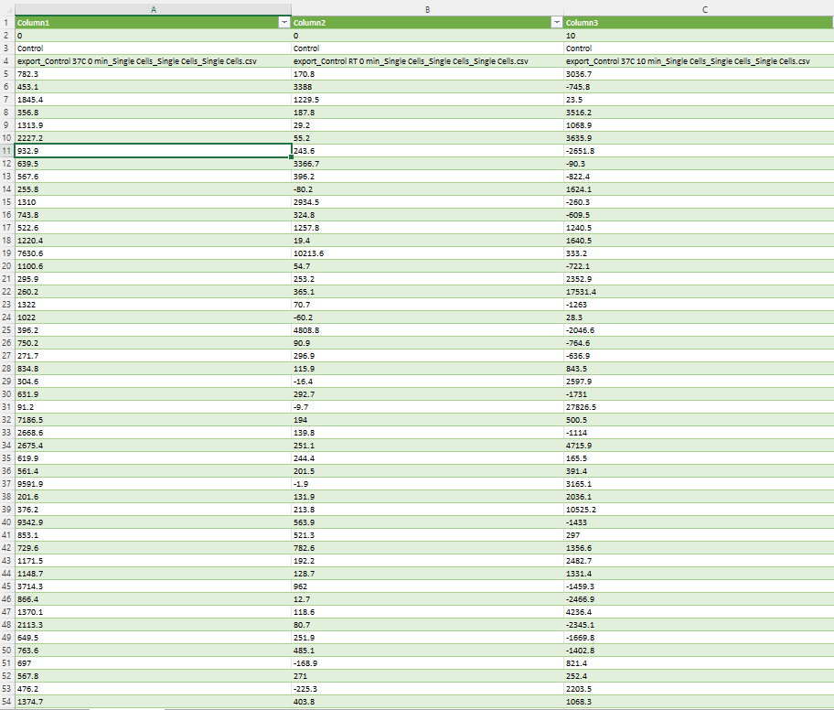This screenshot has height=710, width=834.
Task: Select cell containing 782.3
Action: coord(154,74)
